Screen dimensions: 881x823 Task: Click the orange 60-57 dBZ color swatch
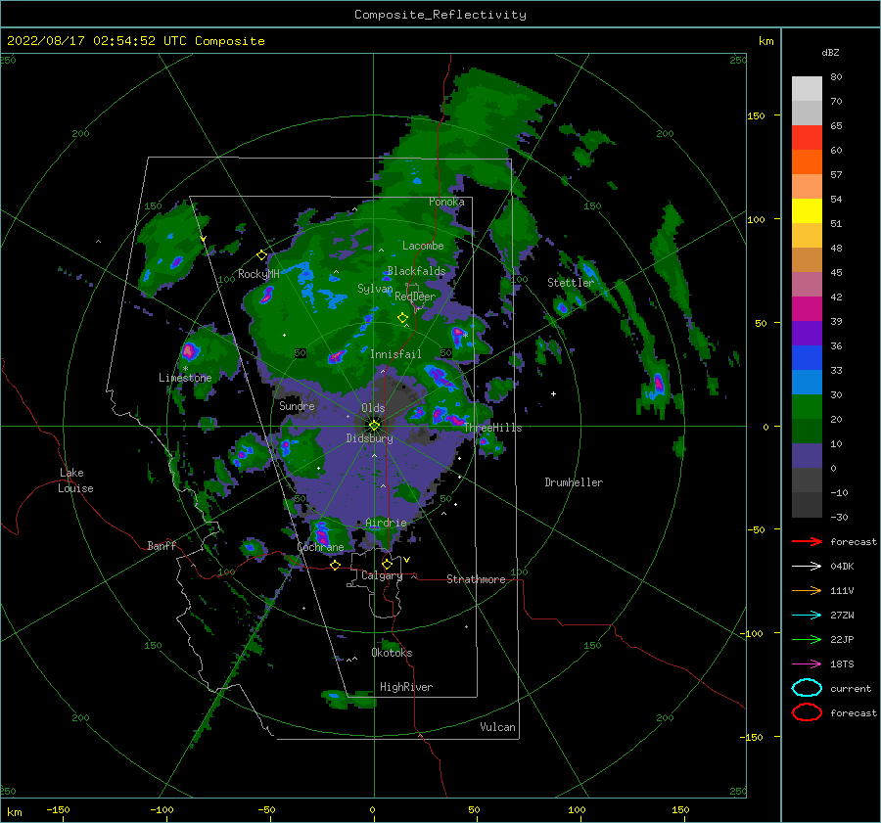(x=807, y=162)
